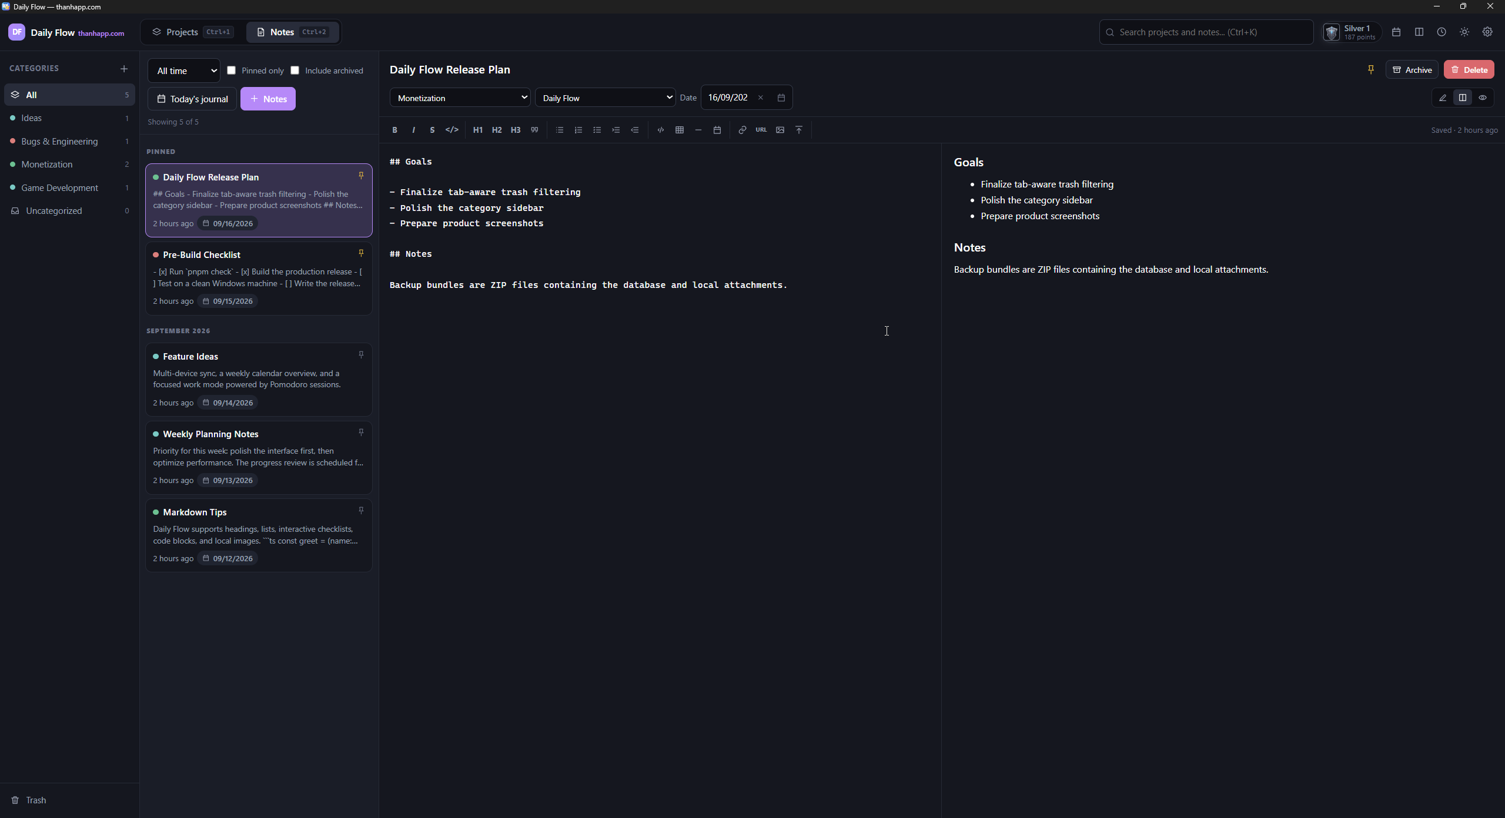
Task: Toggle bold formatting in the editor toolbar
Action: click(x=394, y=130)
